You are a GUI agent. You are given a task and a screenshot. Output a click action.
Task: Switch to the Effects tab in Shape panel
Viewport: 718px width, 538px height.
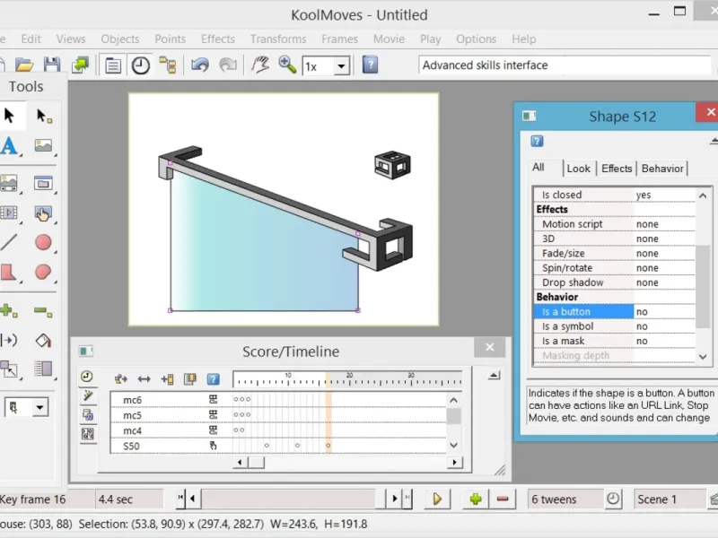(617, 169)
